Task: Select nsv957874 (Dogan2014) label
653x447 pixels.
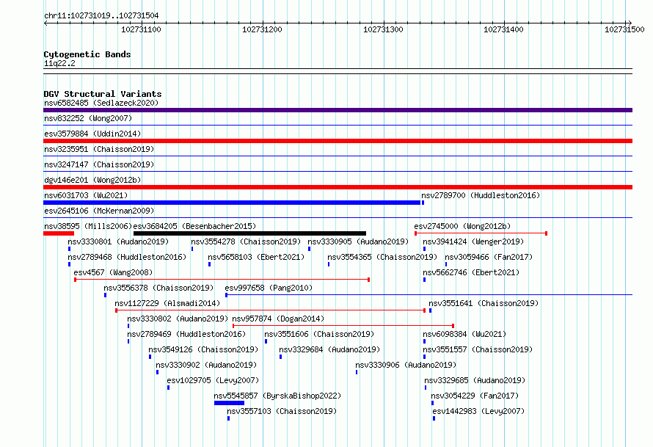Action: click(x=278, y=319)
